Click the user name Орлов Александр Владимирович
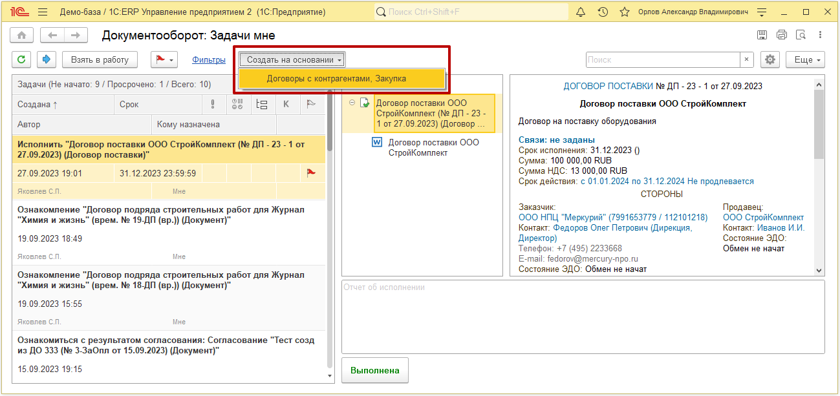The height and width of the screenshot is (396, 840). point(693,12)
